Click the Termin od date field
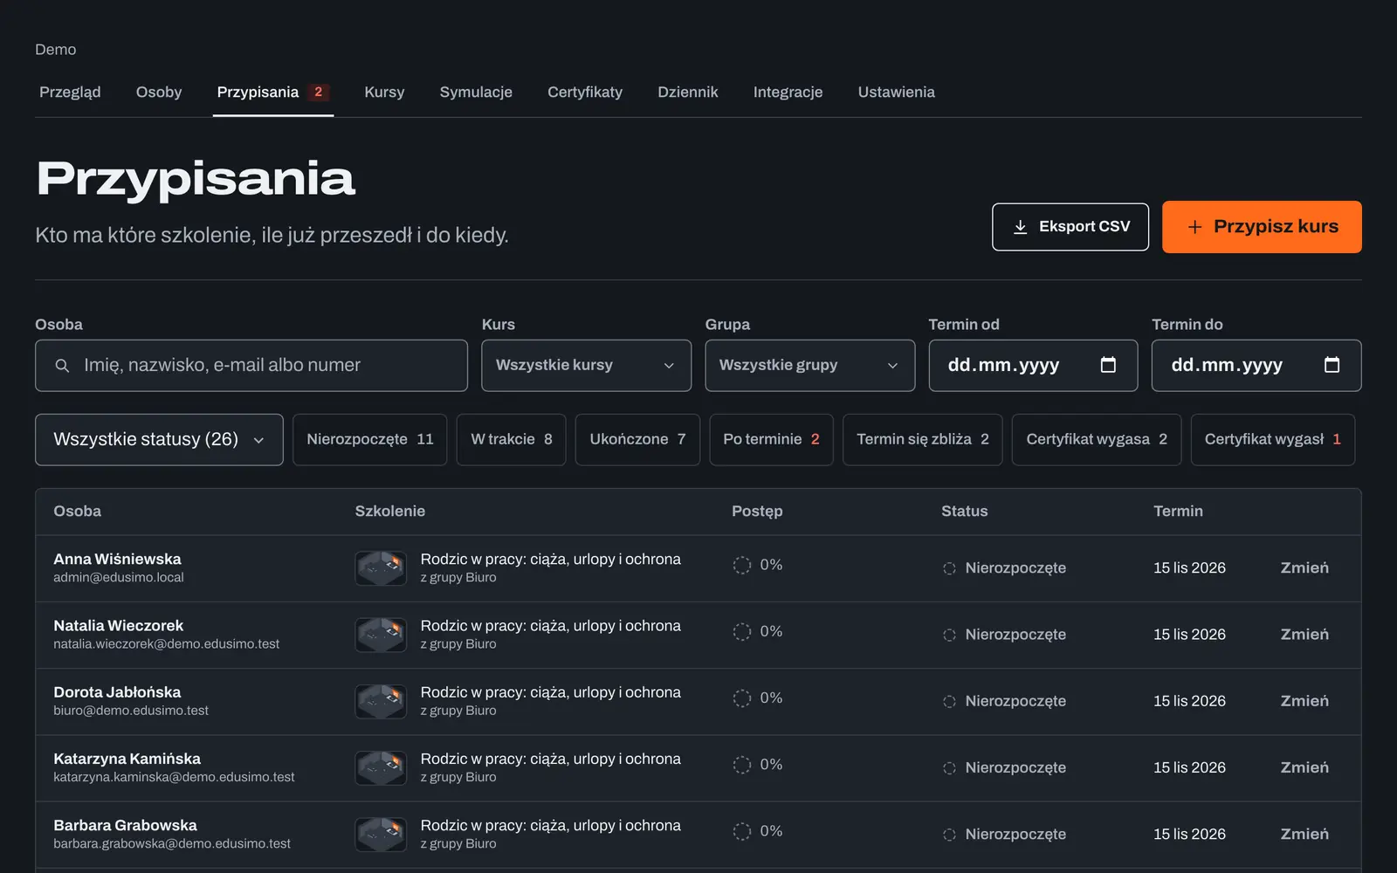Viewport: 1397px width, 873px height. coord(1033,366)
